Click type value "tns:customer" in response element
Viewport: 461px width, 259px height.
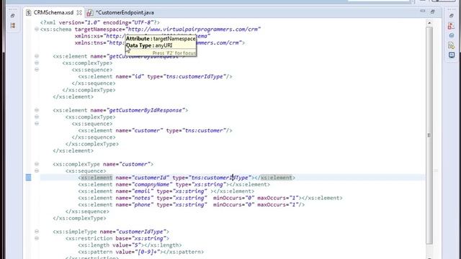tap(204, 131)
